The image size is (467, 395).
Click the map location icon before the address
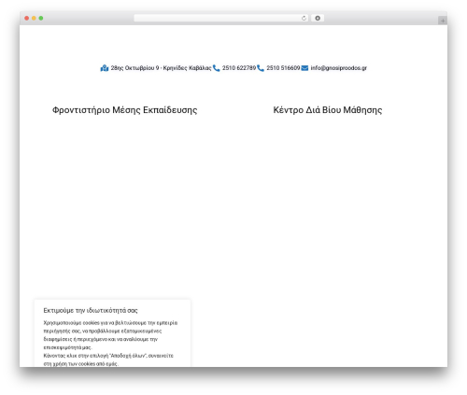coord(105,68)
